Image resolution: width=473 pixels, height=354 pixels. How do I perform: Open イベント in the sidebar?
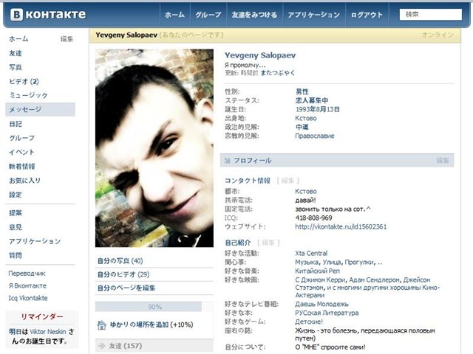click(21, 152)
